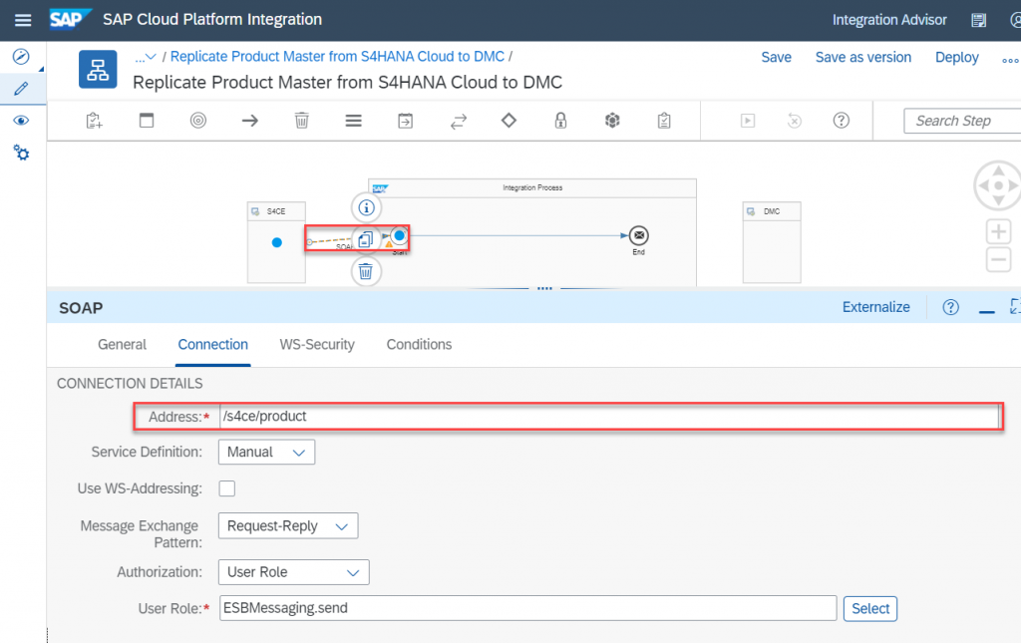
Task: Open the Message Exchange Pattern dropdown
Action: (288, 525)
